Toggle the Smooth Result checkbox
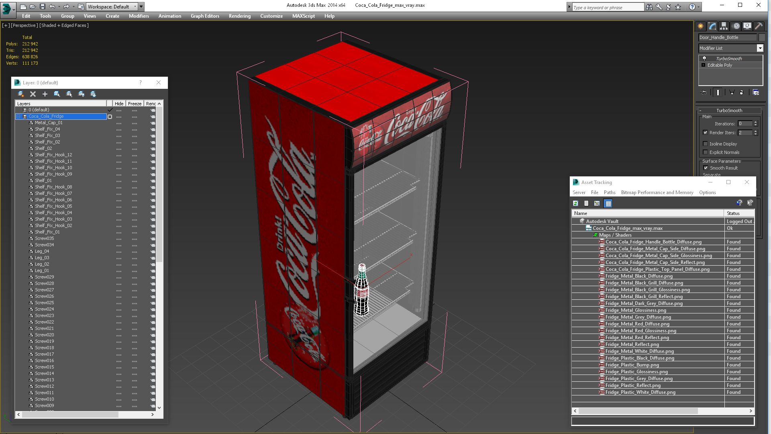 [706, 168]
